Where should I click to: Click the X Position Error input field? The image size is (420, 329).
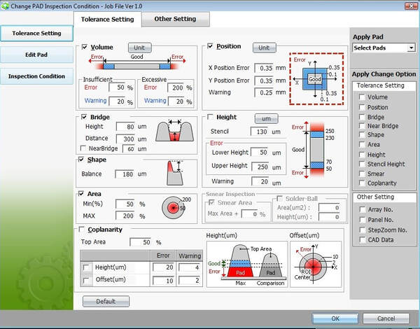tap(265, 68)
